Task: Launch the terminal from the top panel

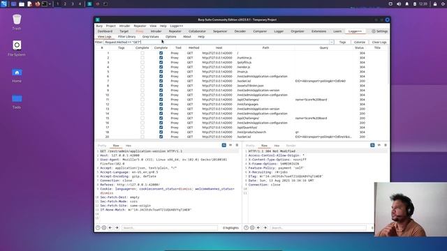Action: (45, 4)
